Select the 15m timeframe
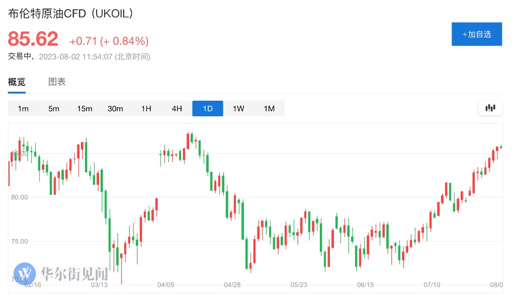The width and height of the screenshot is (515, 301). point(84,109)
